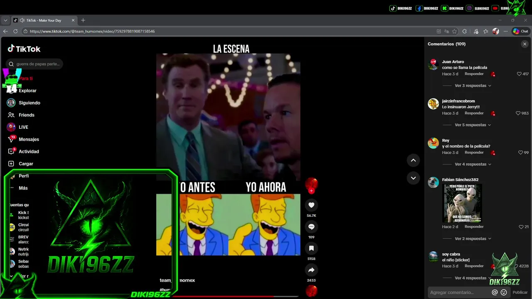This screenshot has width=532, height=299.
Task: Reply to Fabian Sánchez382's comment
Action: point(474,227)
